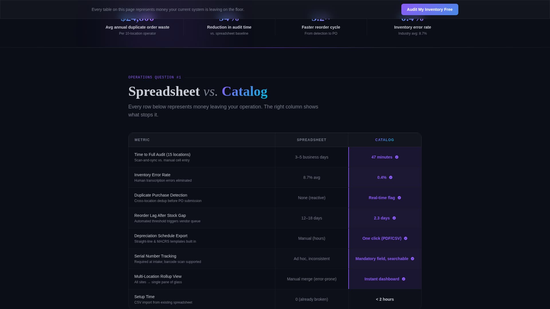The height and width of the screenshot is (309, 550).
Task: Click 'CSV import from existing spreadsheet' subtitle
Action: pyautogui.click(x=163, y=302)
